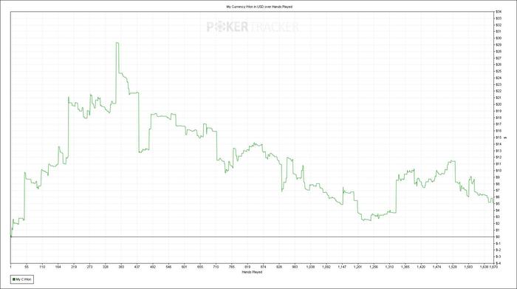The height and width of the screenshot is (289, 517).
Task: Click the '$0' tick on the y-axis
Action: (x=498, y=237)
